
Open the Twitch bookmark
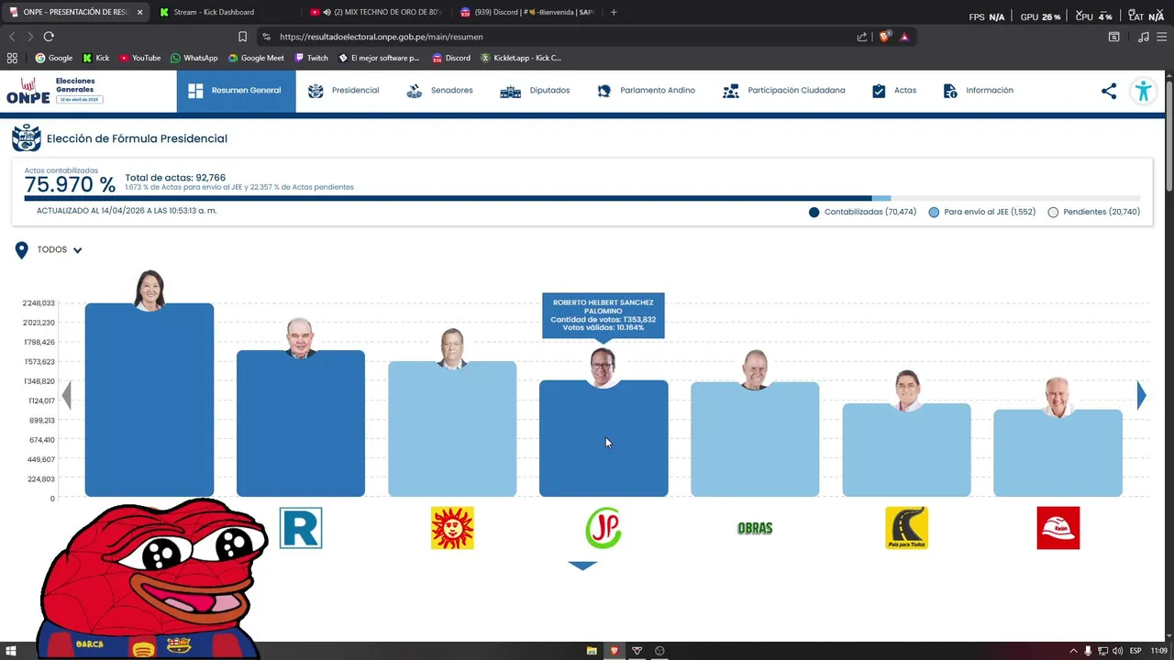(311, 58)
